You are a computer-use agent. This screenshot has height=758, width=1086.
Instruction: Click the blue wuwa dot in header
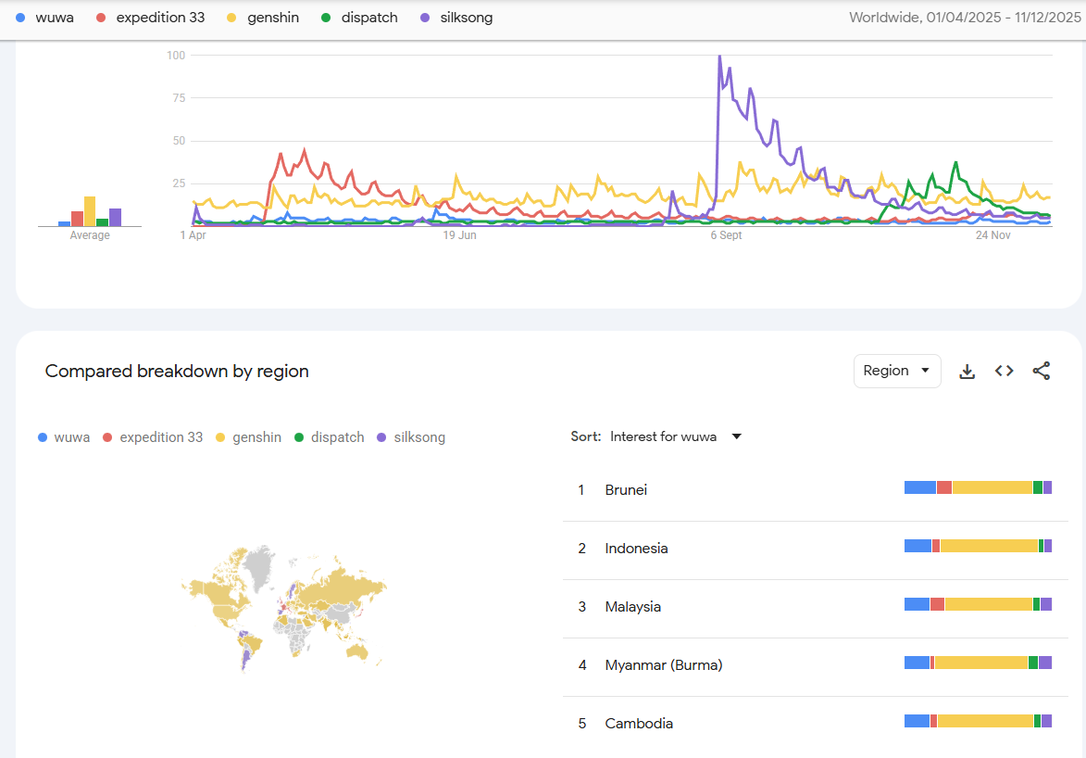[x=20, y=18]
